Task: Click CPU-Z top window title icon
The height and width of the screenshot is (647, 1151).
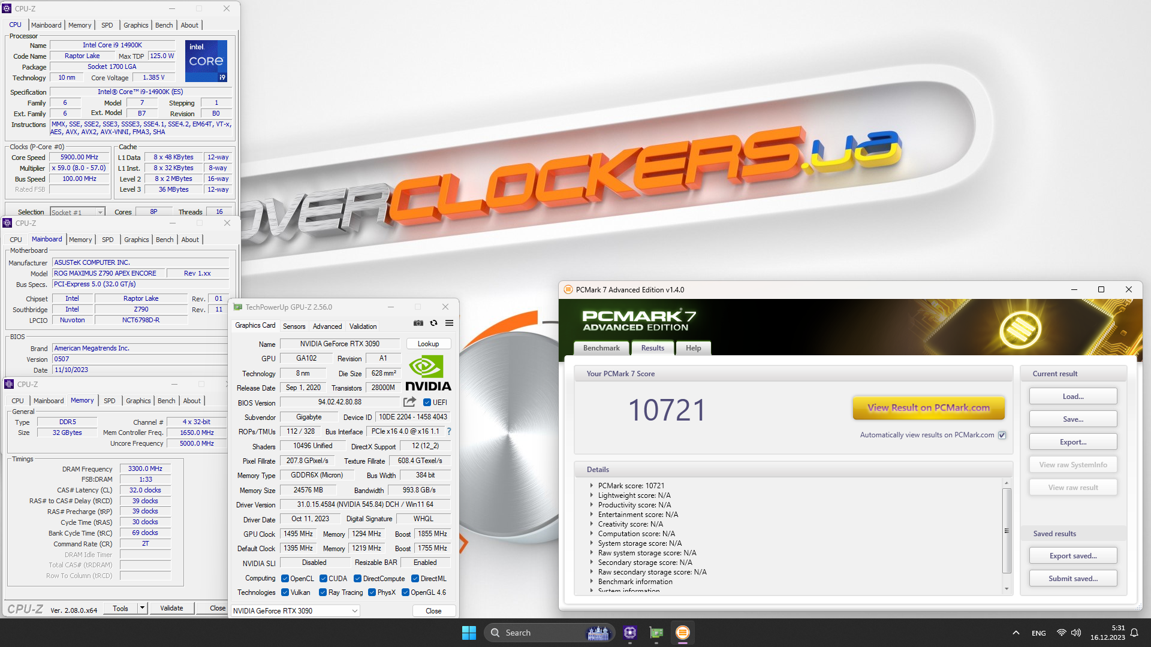Action: tap(7, 8)
